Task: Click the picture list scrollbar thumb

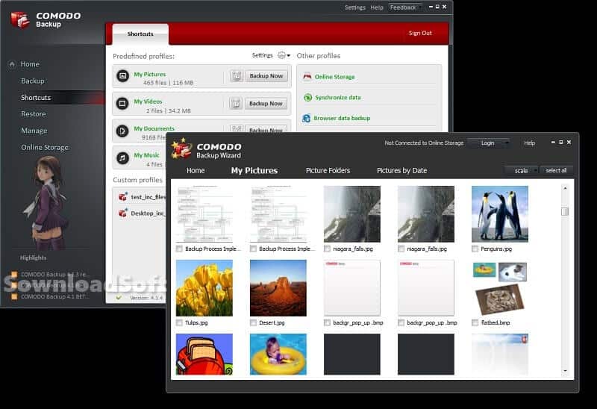Action: (565, 211)
